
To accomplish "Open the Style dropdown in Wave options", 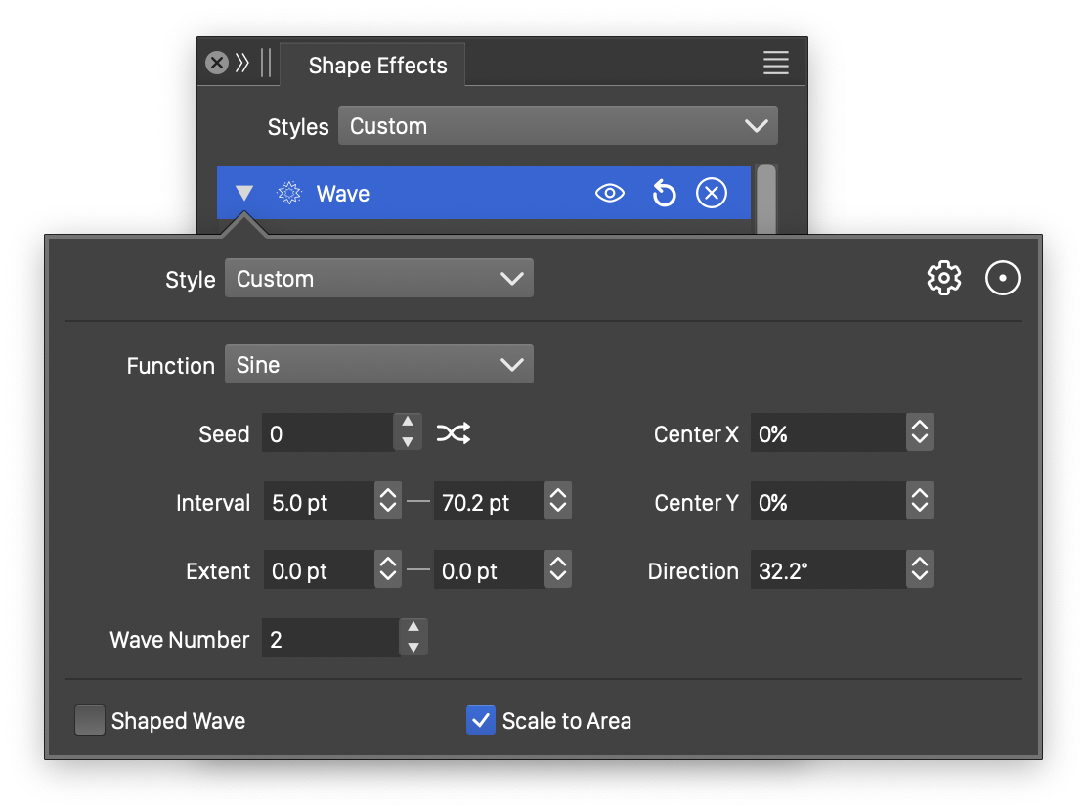I will 378,279.
